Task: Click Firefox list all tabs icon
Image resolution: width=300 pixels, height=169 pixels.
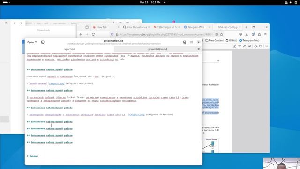Action: click(253, 27)
